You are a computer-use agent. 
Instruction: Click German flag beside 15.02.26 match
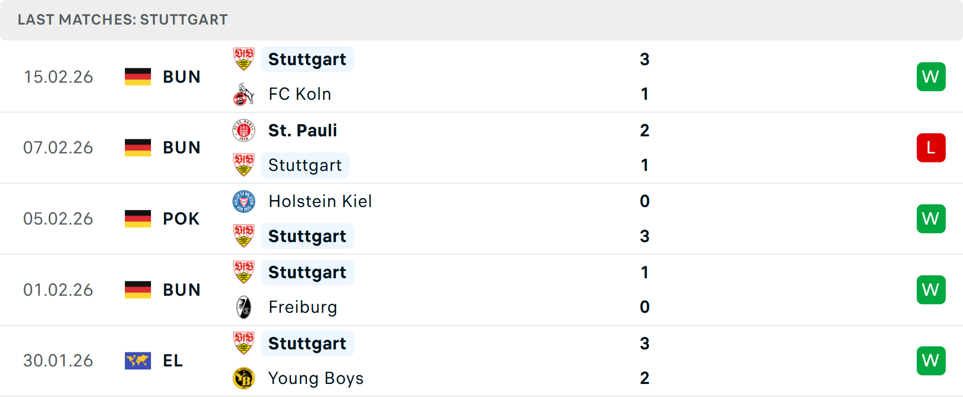coord(138,77)
